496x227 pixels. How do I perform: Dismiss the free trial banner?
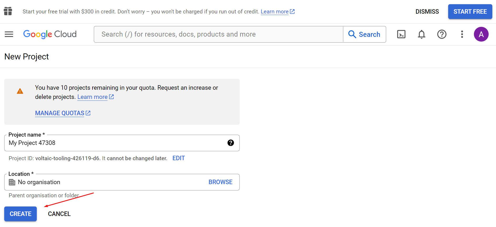pyautogui.click(x=427, y=12)
